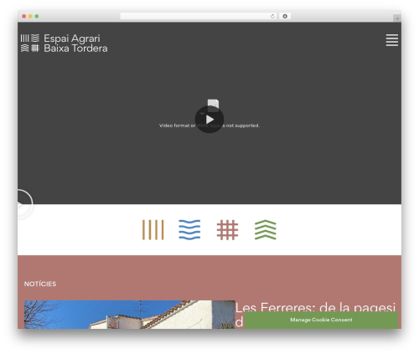Click the blue waves icon
This screenshot has height=354, width=419.
pyautogui.click(x=189, y=230)
